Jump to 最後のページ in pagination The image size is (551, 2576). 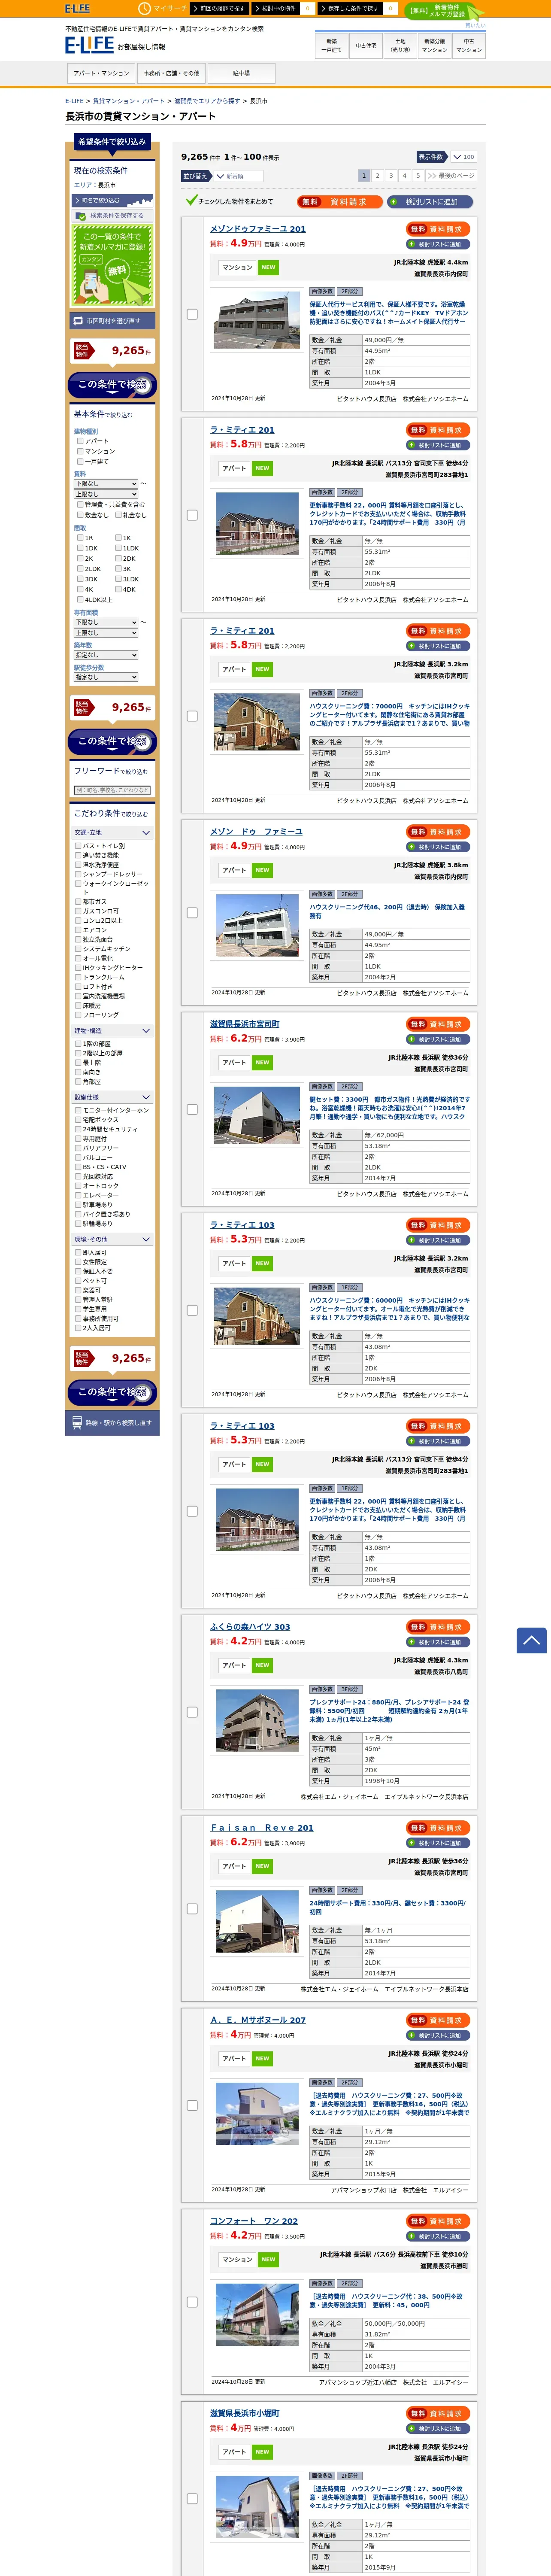pos(451,175)
